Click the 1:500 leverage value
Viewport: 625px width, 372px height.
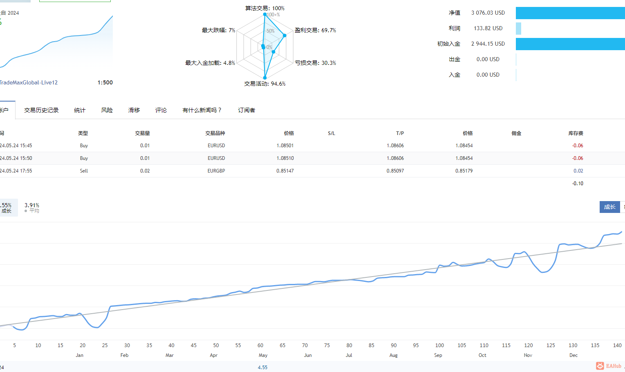105,82
